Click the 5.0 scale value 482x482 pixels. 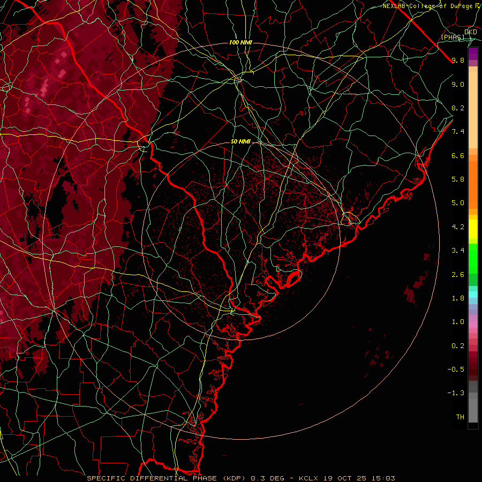458,203
